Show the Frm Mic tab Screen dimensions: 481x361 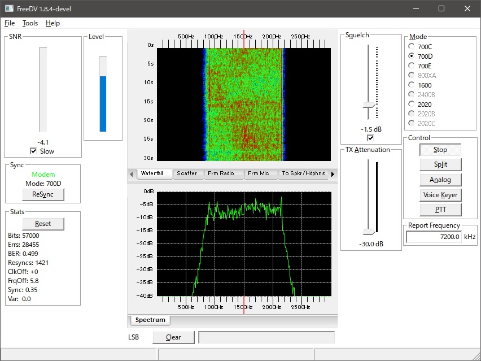pyautogui.click(x=258, y=173)
